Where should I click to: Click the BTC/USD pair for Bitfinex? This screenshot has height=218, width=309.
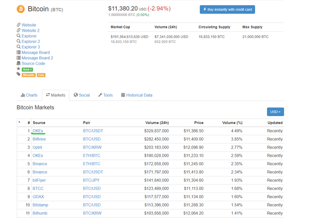coord(92,139)
